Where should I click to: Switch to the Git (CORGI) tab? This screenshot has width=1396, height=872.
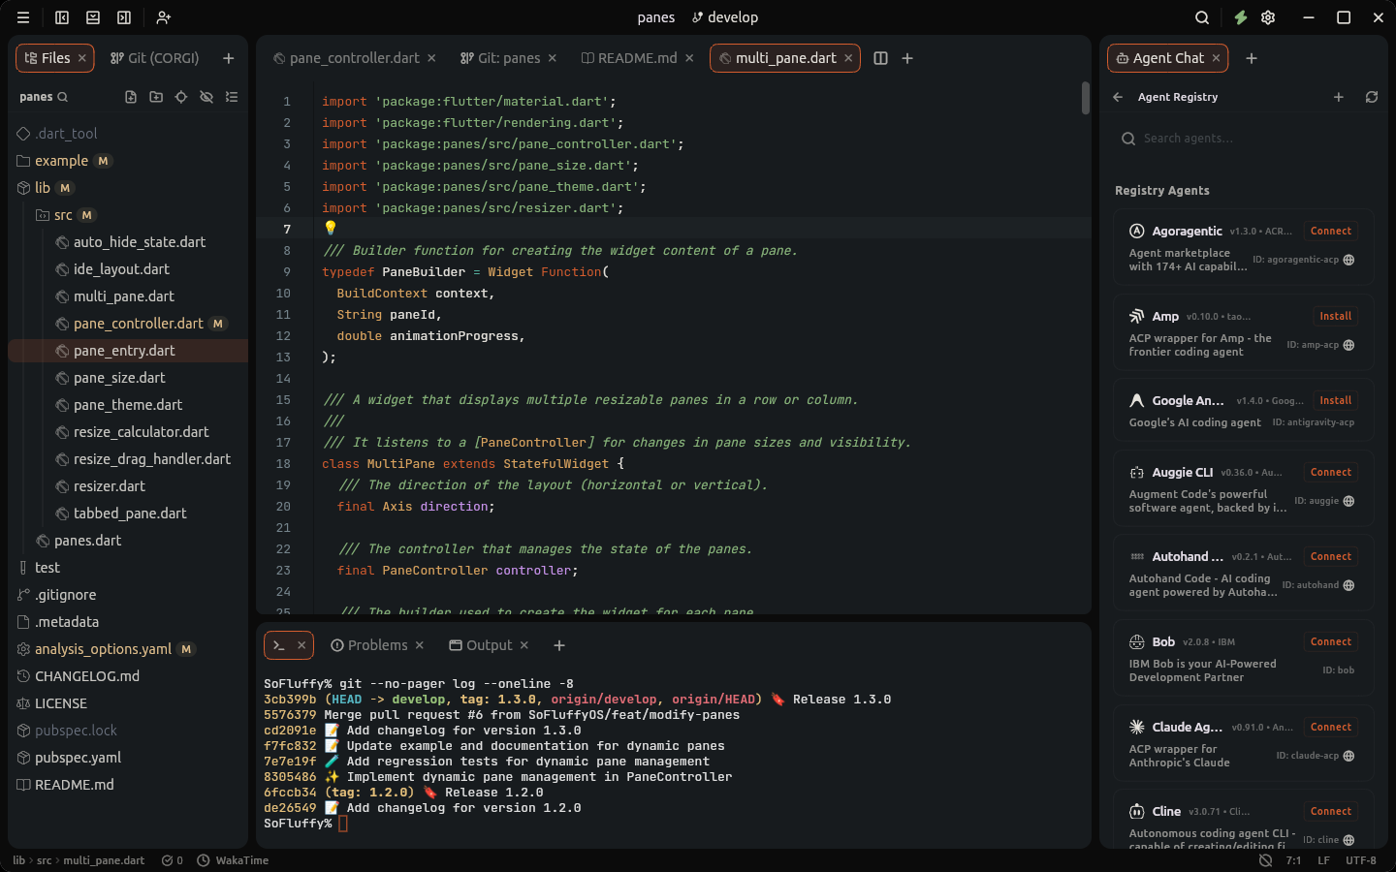point(155,58)
